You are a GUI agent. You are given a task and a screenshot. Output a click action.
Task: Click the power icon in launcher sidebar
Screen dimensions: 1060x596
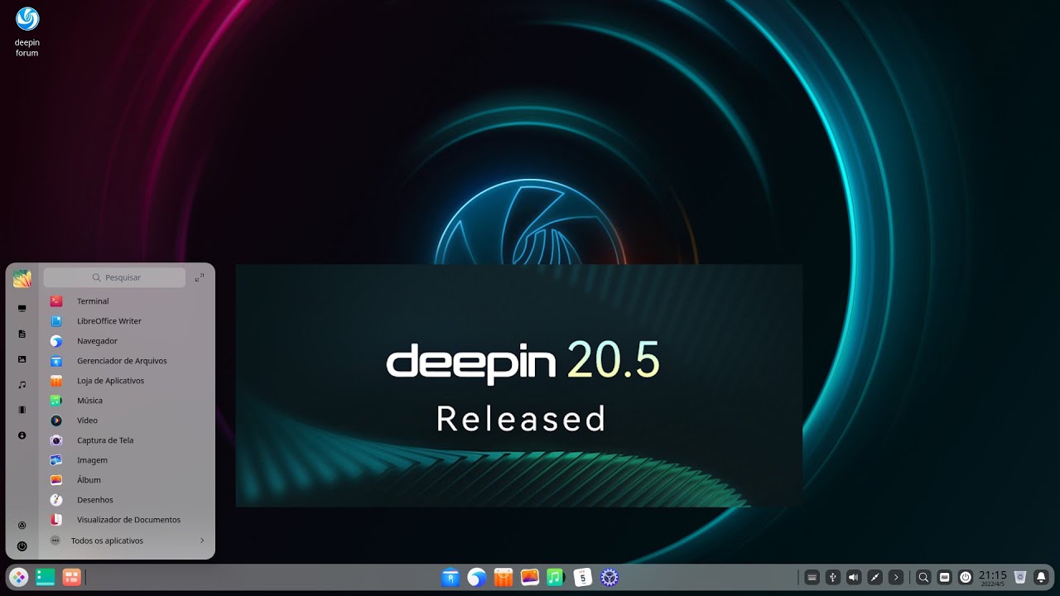[x=22, y=546]
